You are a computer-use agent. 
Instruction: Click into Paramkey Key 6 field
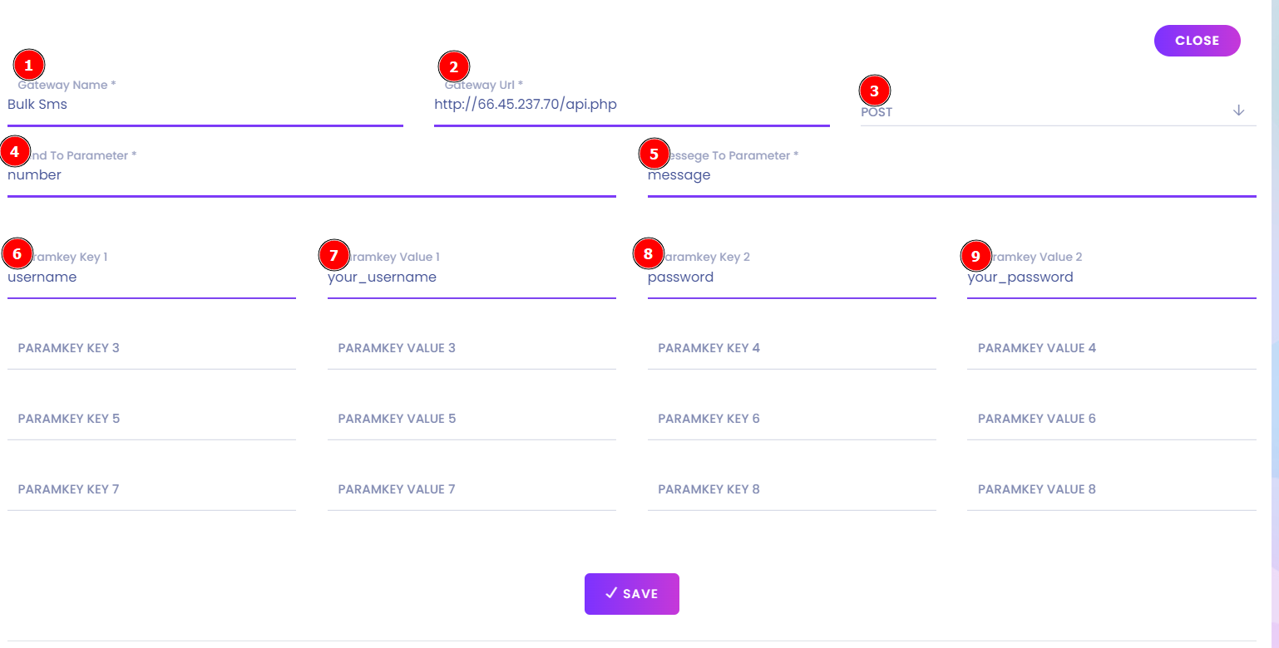coord(792,419)
